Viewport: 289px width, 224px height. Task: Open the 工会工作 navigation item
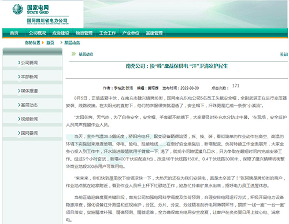click(108, 33)
